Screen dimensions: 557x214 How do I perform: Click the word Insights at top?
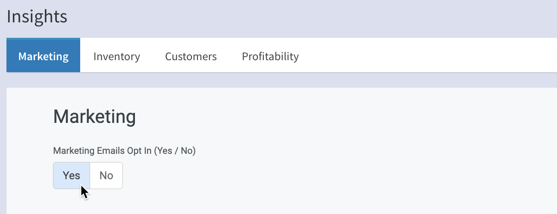[37, 17]
